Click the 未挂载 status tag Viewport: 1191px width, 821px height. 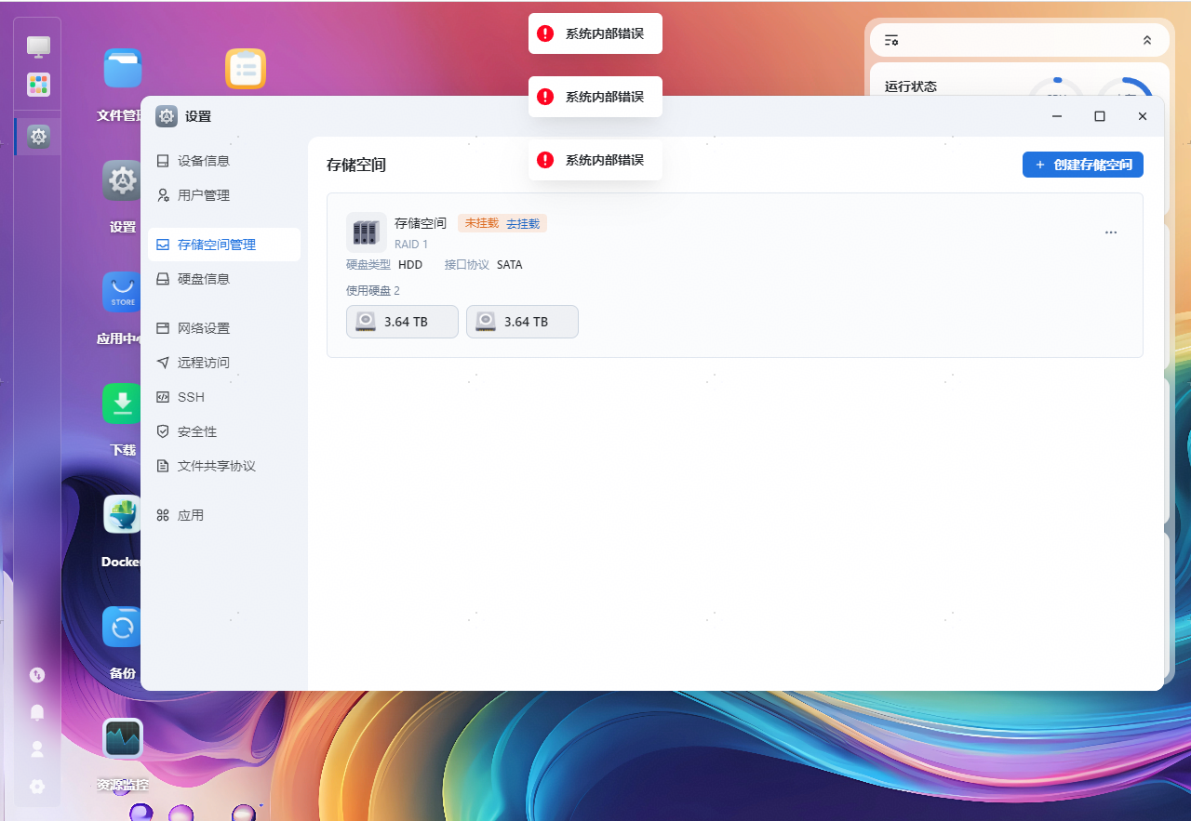(482, 223)
